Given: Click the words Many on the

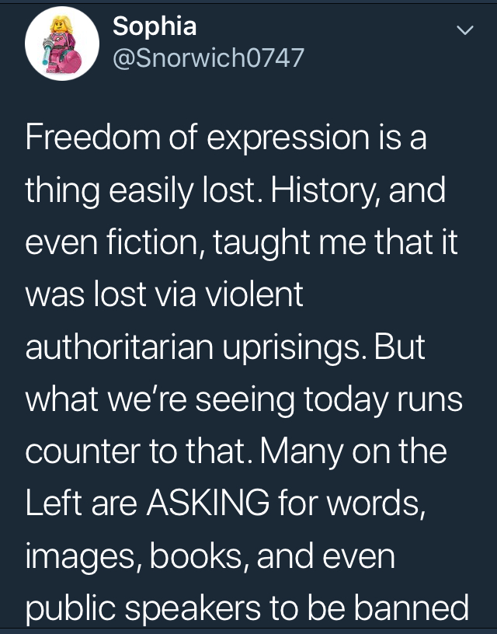Looking at the screenshot, I should [x=353, y=451].
